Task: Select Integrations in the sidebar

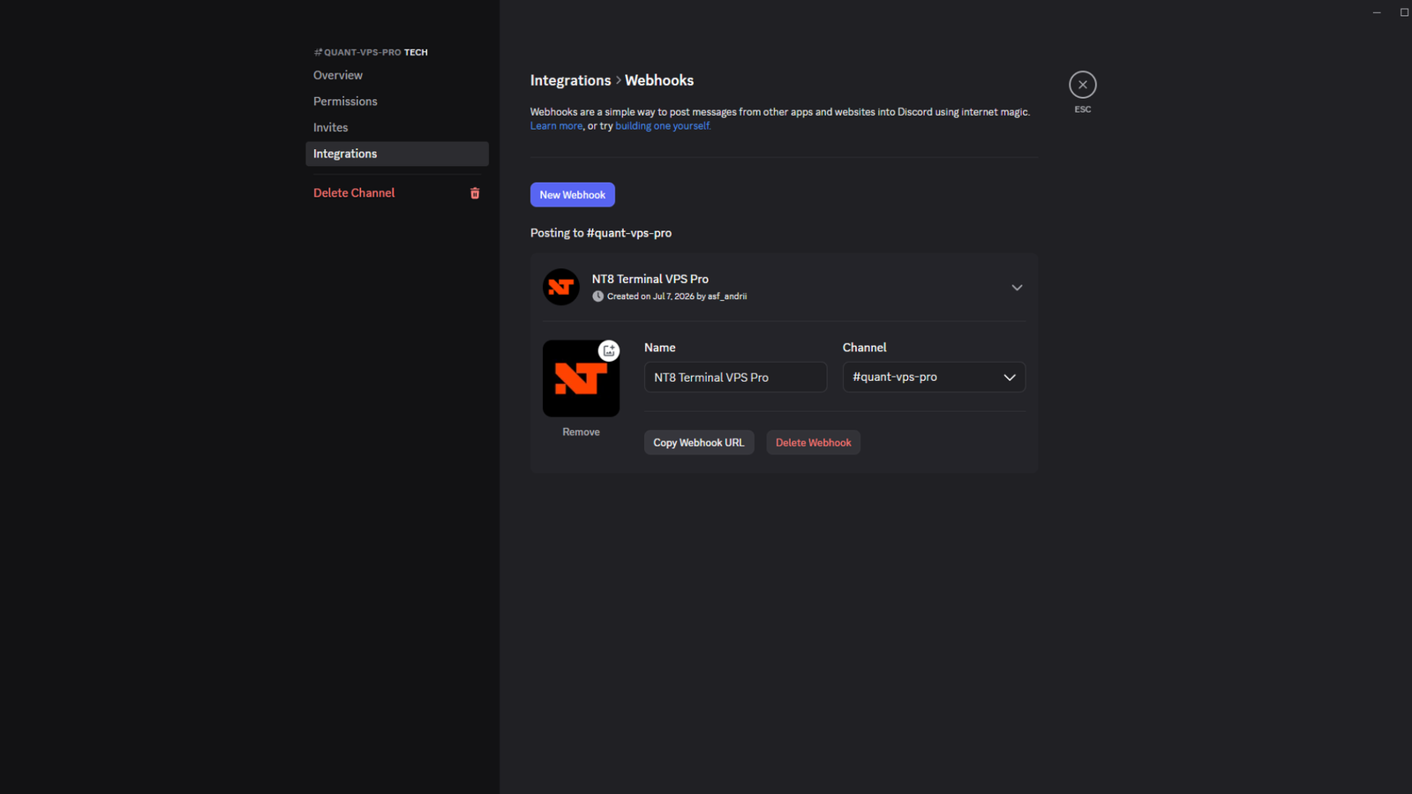Action: (397, 154)
